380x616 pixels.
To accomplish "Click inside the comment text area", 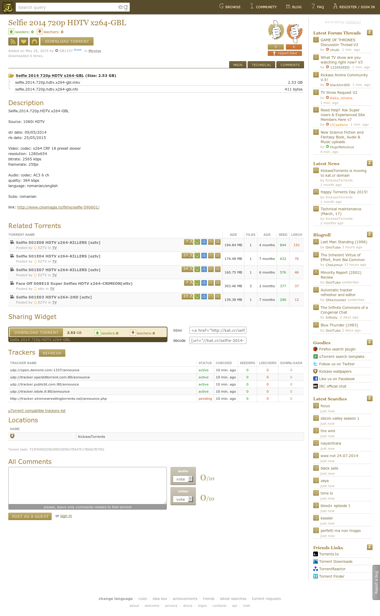I will [x=88, y=485].
